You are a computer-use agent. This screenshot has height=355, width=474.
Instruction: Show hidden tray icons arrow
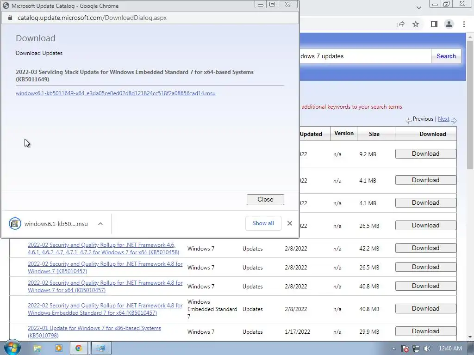coord(393,349)
